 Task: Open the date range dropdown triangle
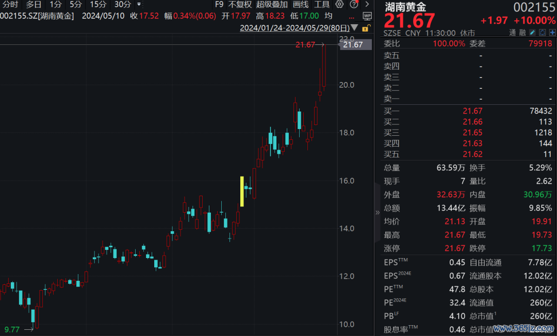pyautogui.click(x=354, y=28)
